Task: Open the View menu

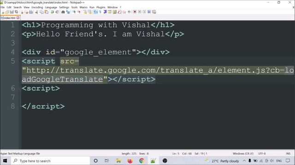Action: click(27, 7)
